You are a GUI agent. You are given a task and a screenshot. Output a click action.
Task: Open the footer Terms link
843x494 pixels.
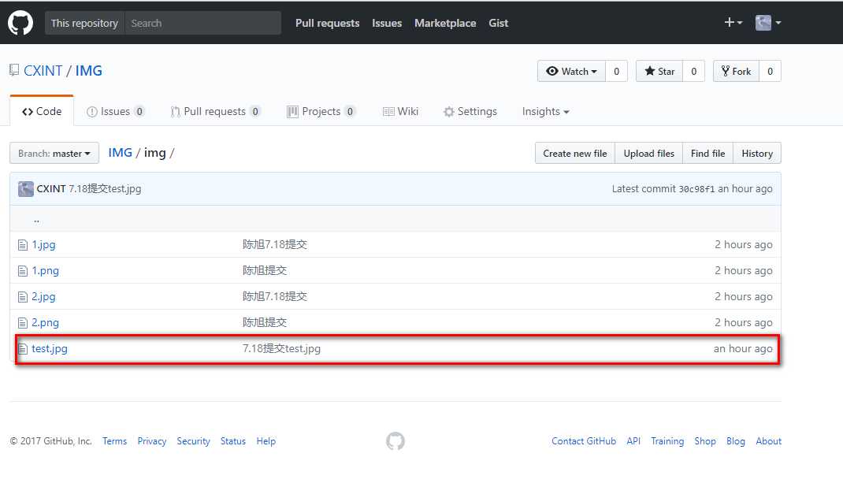coord(114,441)
